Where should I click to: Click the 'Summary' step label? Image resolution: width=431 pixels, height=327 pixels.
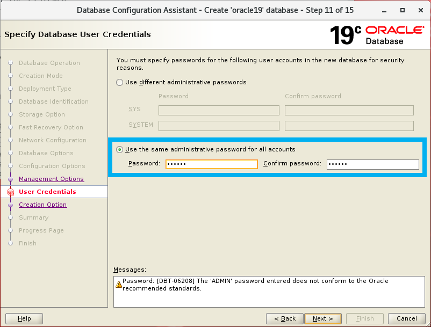33,217
